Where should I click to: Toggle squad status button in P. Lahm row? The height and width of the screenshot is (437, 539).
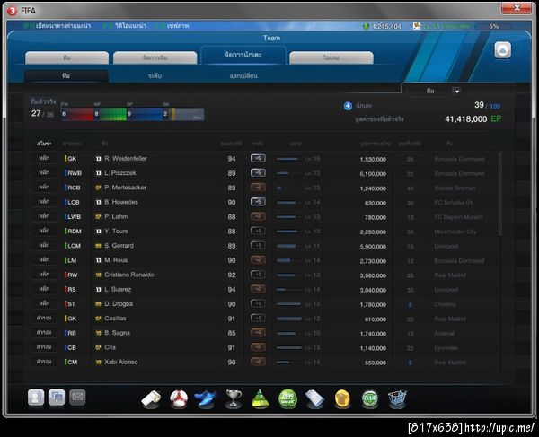click(x=44, y=216)
